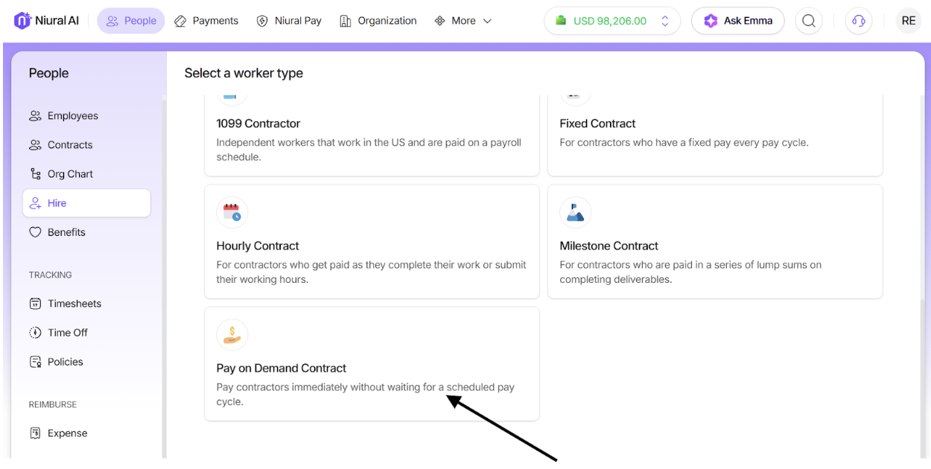Switch to the Payments tab

(x=206, y=21)
